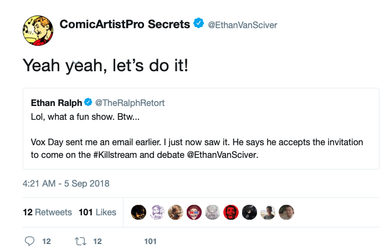Viewport: 390px width, 249px height.
Task: Open the red face liker avatar
Action: tap(231, 213)
